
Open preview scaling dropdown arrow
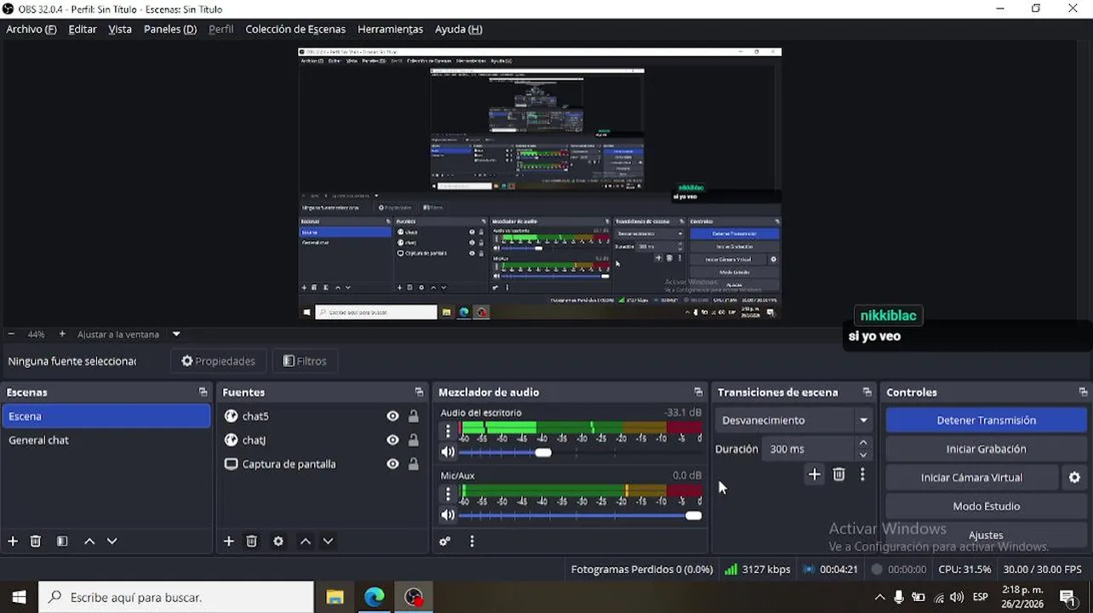tap(176, 334)
